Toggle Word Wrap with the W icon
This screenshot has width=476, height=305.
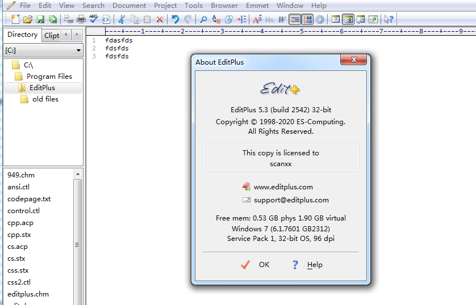click(x=282, y=19)
